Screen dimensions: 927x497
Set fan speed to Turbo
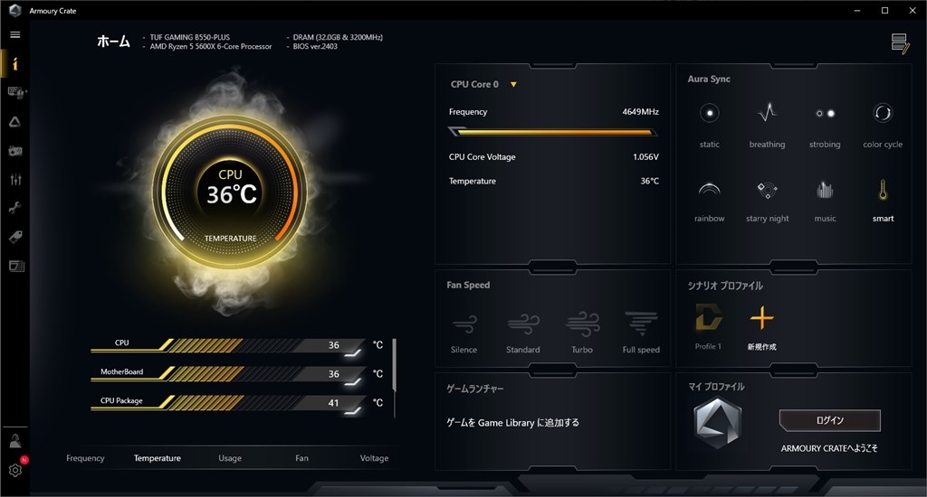(582, 333)
